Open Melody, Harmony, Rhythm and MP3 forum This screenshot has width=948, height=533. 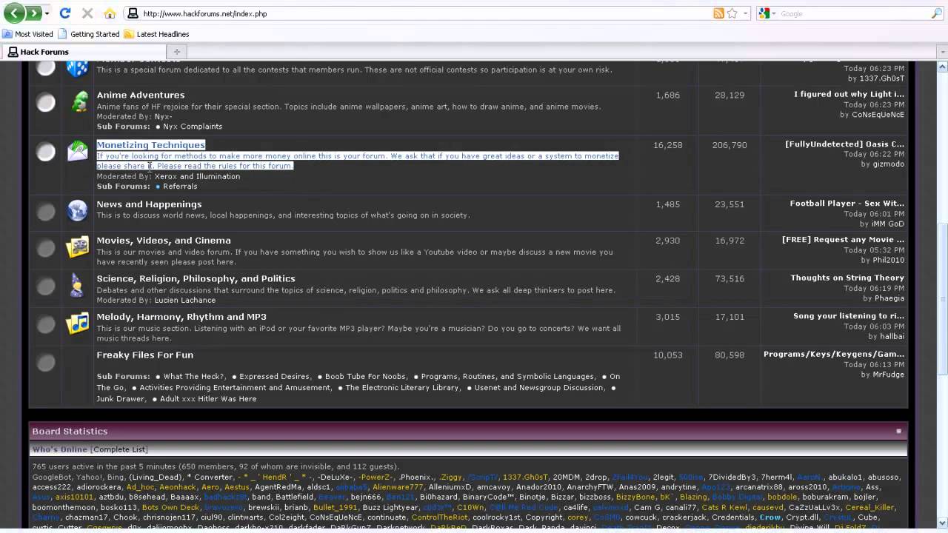181,317
